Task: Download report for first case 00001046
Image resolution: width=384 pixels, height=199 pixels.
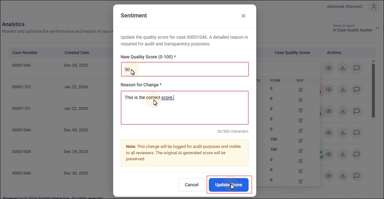Action: coord(343,68)
